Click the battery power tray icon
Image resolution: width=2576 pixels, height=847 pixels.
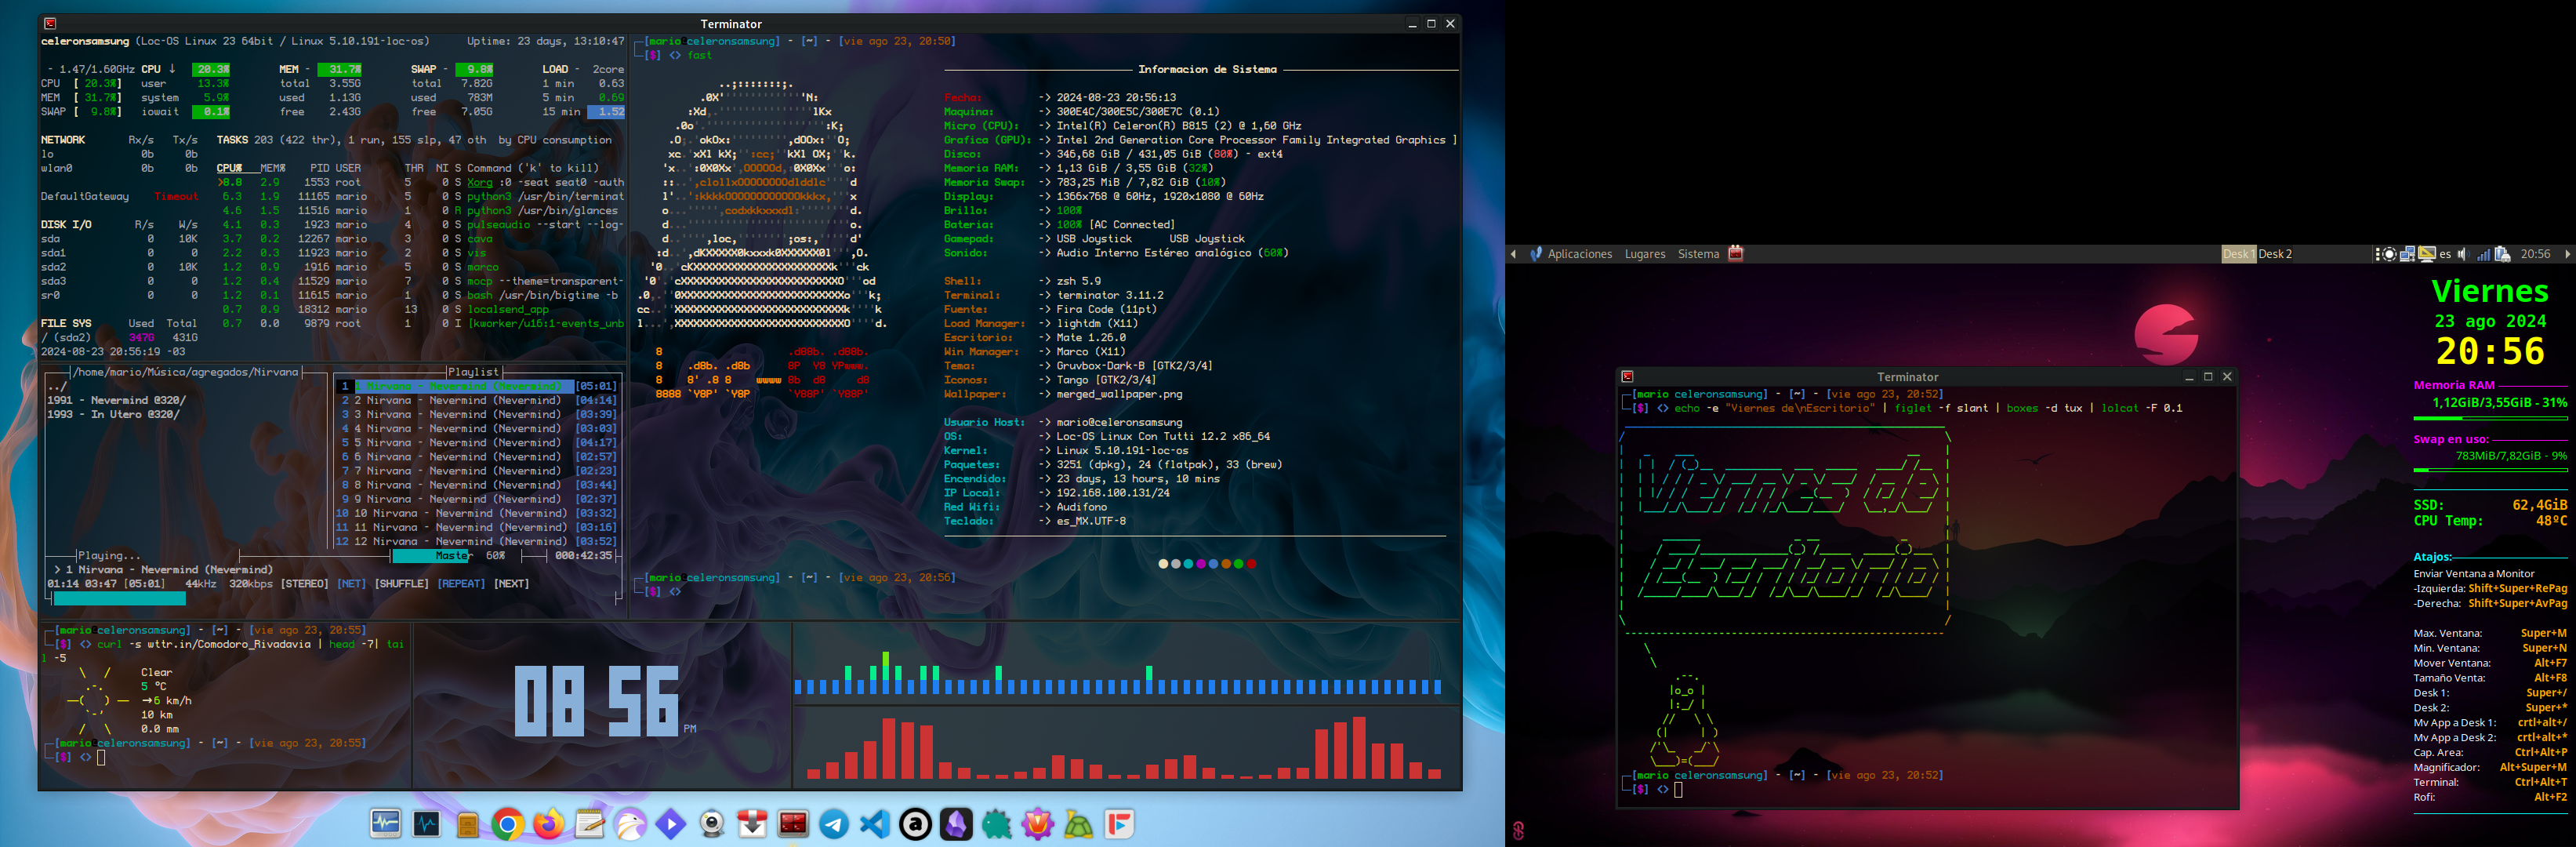[2502, 254]
